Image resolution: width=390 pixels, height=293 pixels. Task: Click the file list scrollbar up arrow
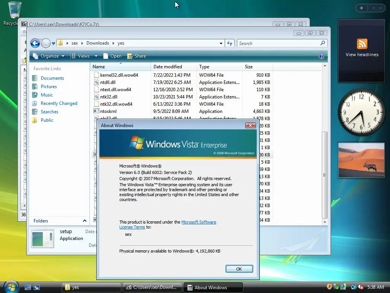click(325, 66)
